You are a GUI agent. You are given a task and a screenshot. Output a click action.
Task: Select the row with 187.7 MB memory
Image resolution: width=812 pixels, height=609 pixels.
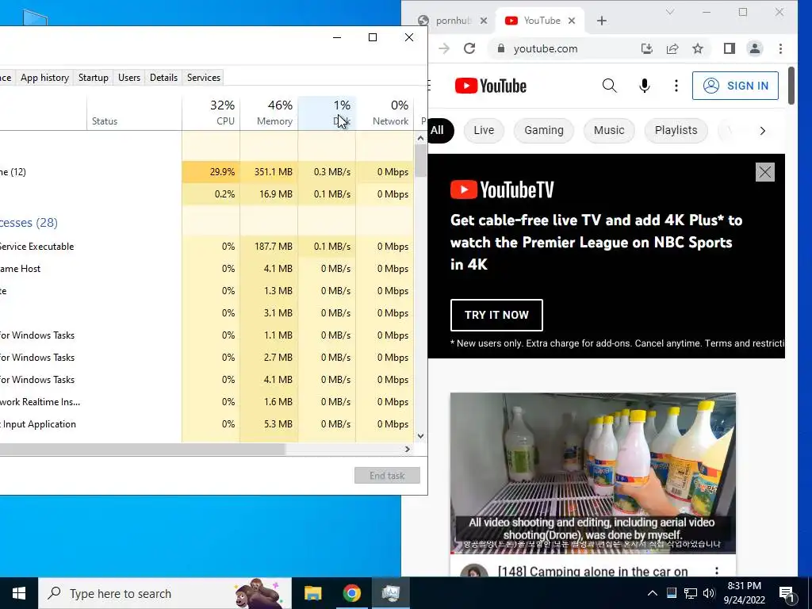(x=207, y=247)
